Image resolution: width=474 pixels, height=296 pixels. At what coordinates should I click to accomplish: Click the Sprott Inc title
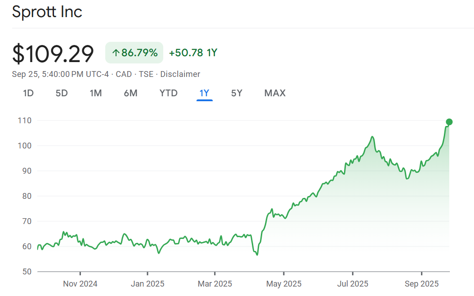point(47,12)
